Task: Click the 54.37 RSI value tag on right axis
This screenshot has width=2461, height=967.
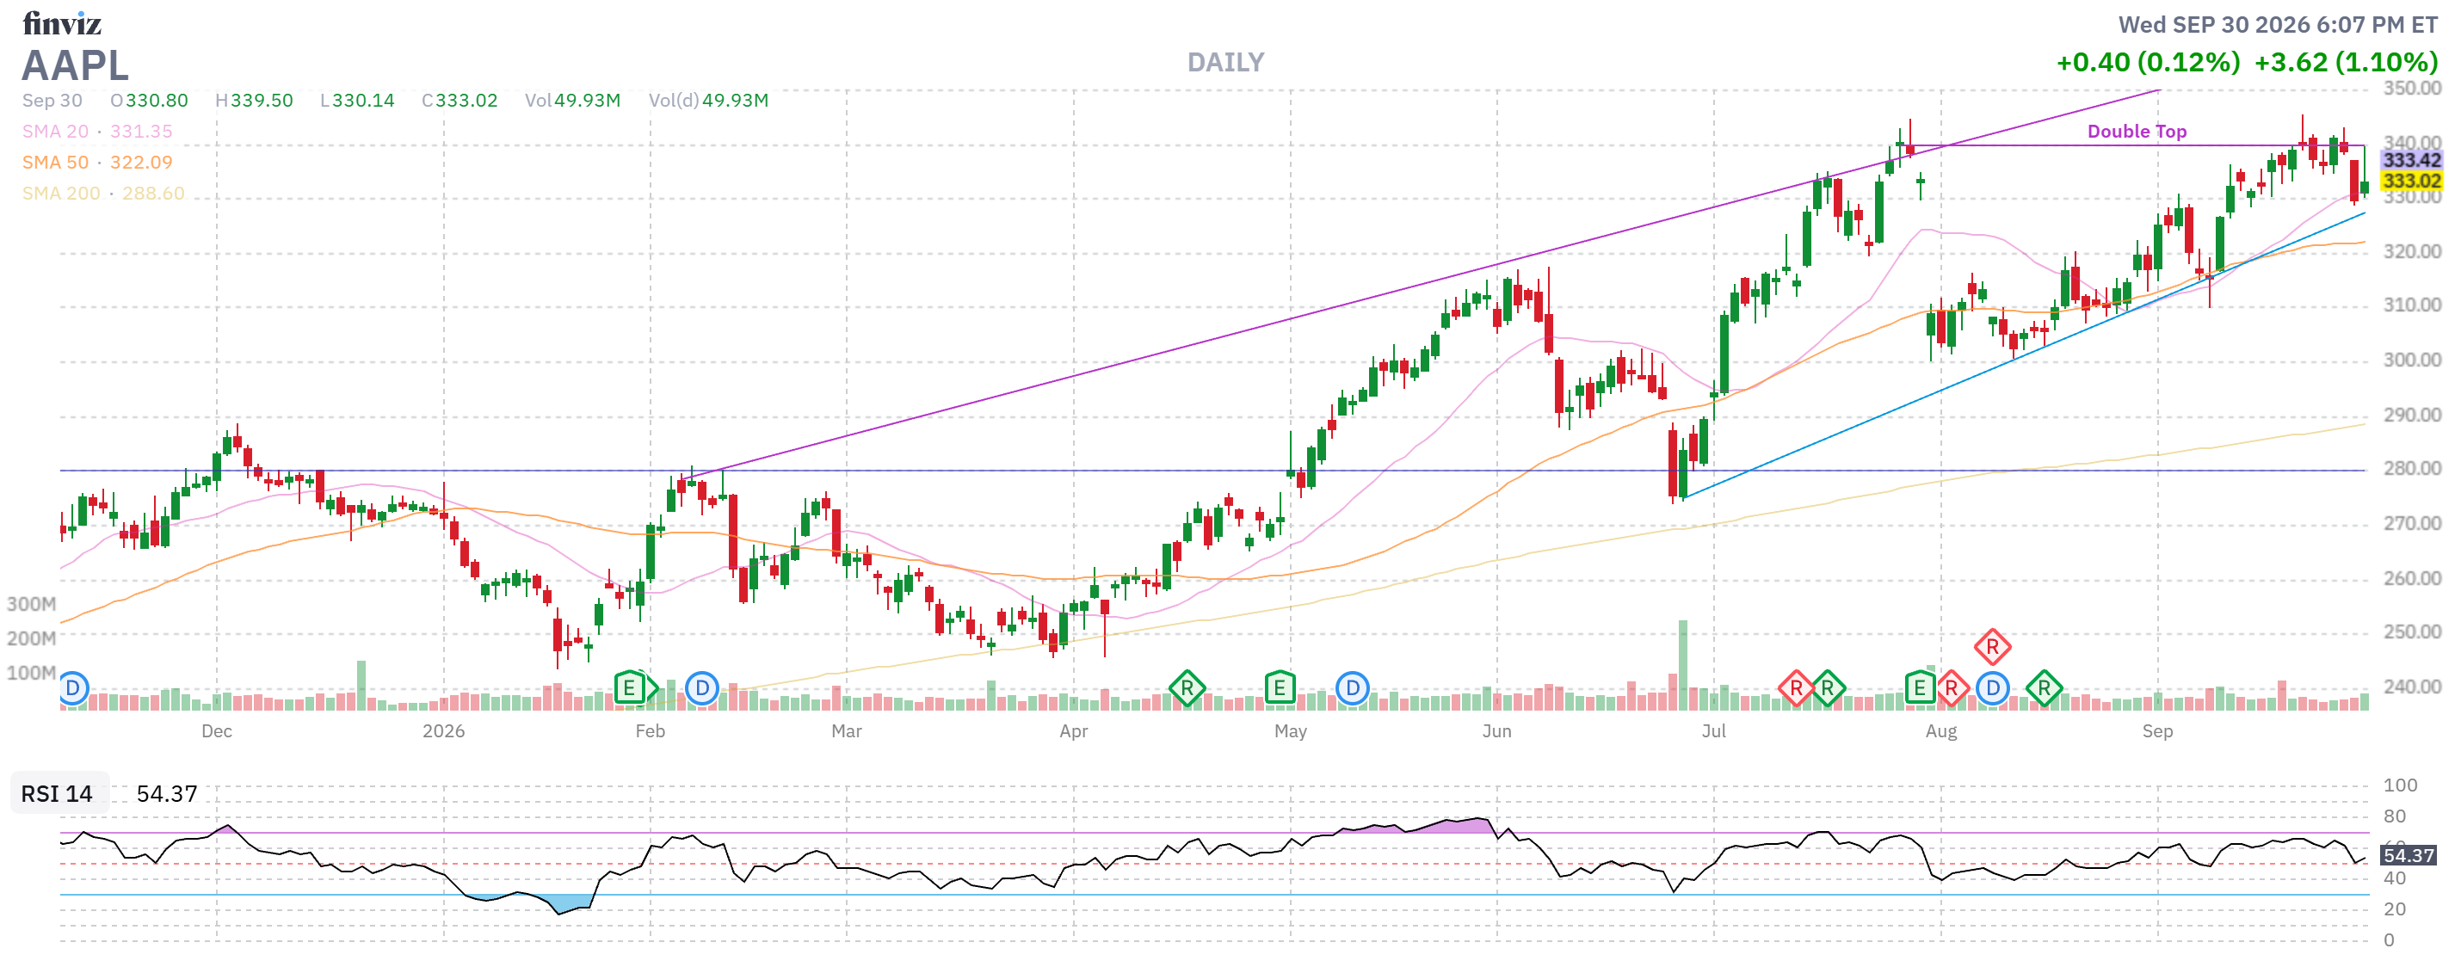Action: 2408,855
